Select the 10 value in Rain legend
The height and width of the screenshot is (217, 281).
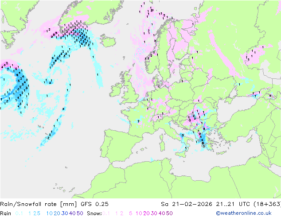[49, 213]
